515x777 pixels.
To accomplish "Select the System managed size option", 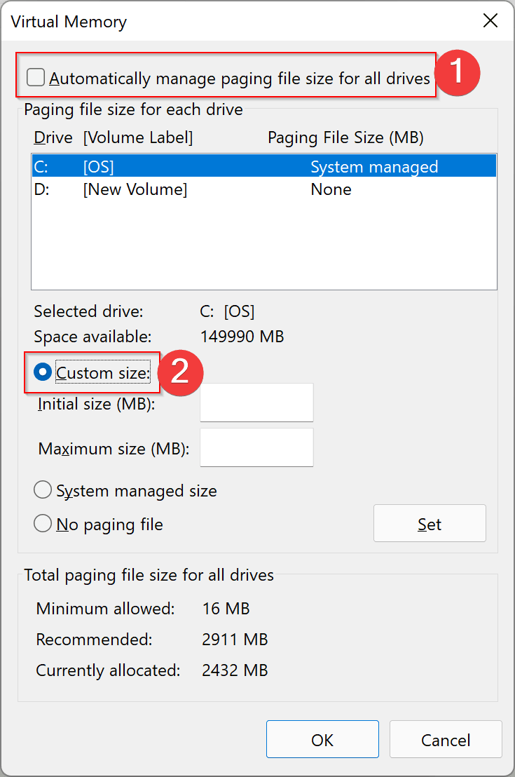I will coord(43,491).
